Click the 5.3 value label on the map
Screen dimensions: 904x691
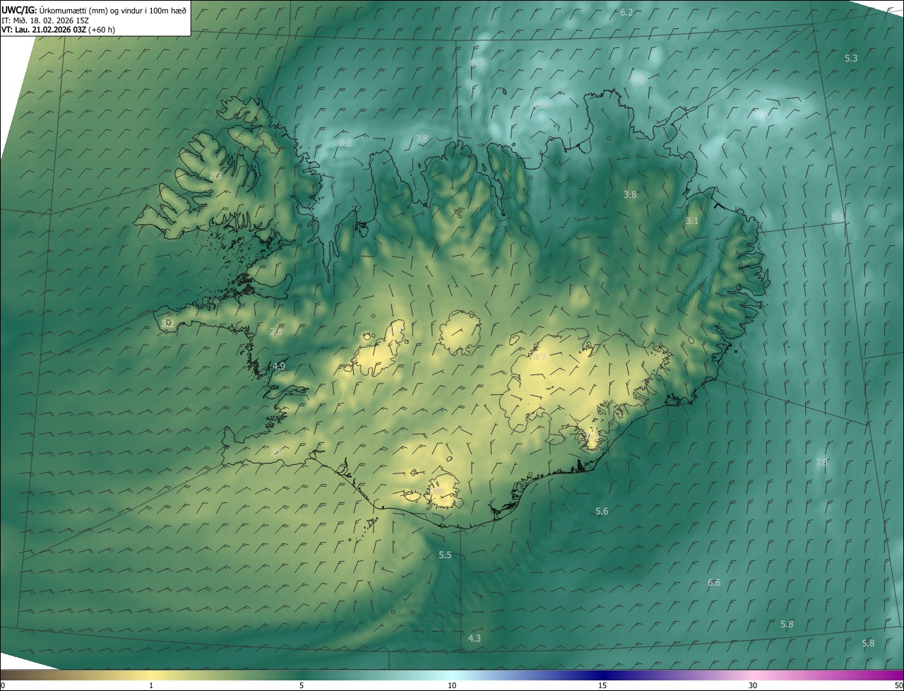[851, 58]
